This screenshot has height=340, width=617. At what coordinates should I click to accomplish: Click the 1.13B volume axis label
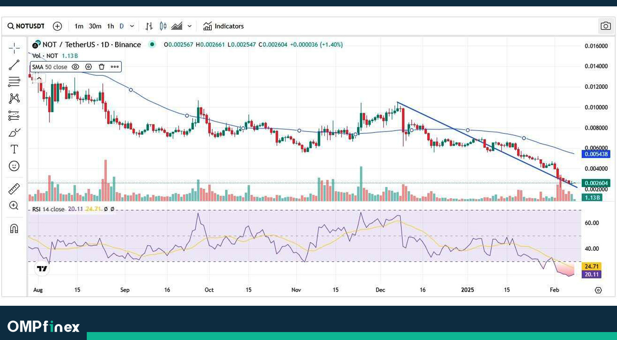pos(592,197)
